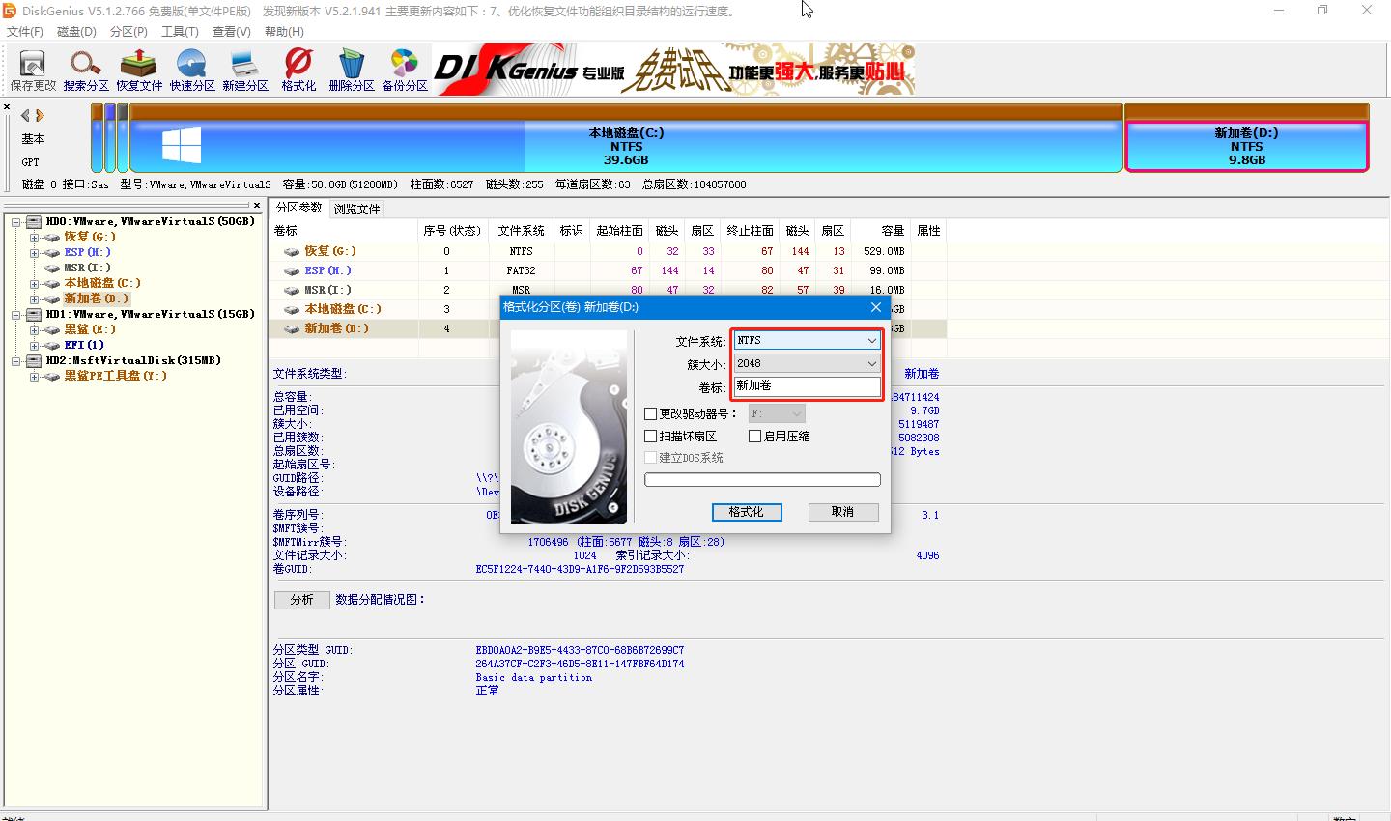
Task: Click drive icon of 本地磁盘(C:) table row
Action: pos(291,309)
